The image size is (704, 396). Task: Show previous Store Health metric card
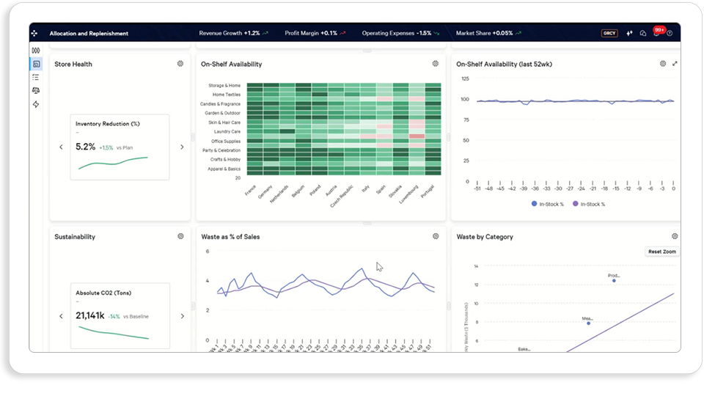(61, 147)
